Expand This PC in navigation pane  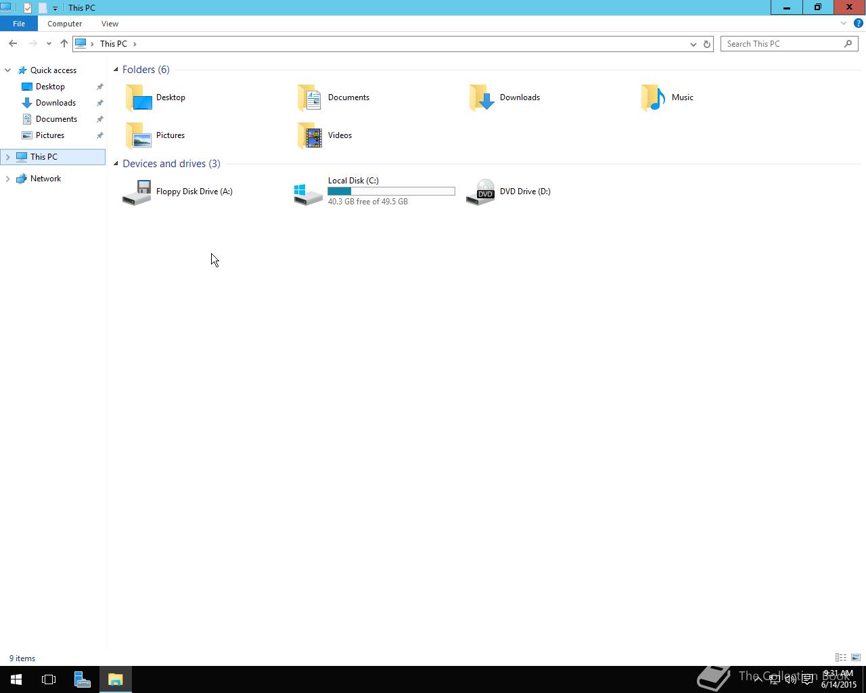(8, 157)
